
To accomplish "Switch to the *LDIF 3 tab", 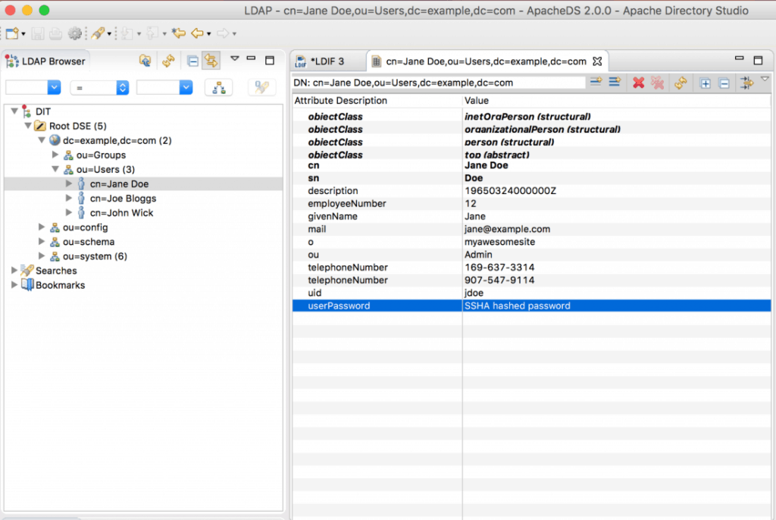I will pyautogui.click(x=327, y=61).
